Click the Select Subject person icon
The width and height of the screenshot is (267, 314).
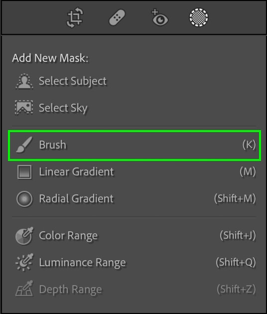pos(24,81)
